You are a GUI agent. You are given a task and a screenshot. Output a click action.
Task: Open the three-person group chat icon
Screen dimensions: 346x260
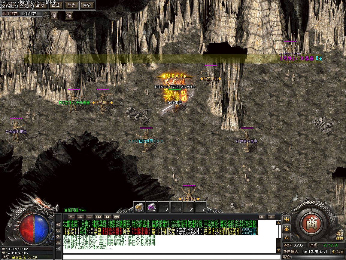pyautogui.click(x=99, y=217)
